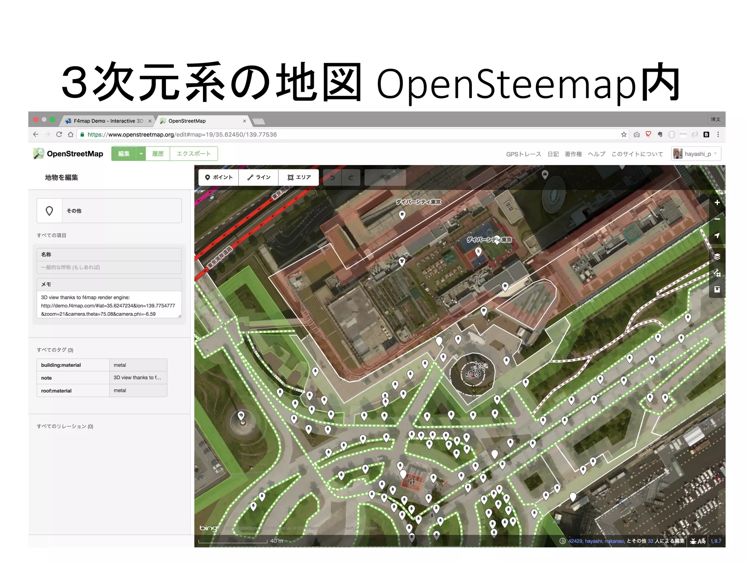Open the エクスポート export tab
This screenshot has height=562, width=749.
[194, 154]
